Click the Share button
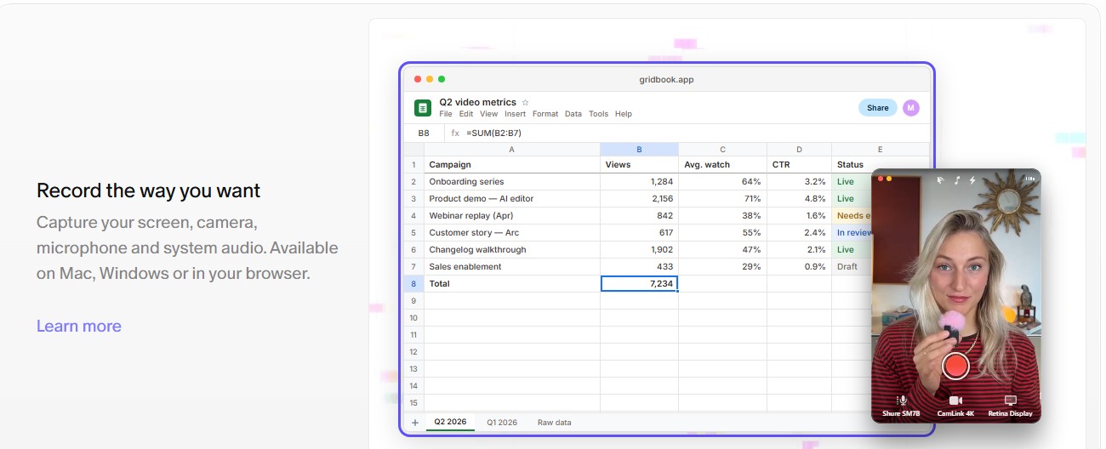The width and height of the screenshot is (1106, 449). pyautogui.click(x=878, y=108)
